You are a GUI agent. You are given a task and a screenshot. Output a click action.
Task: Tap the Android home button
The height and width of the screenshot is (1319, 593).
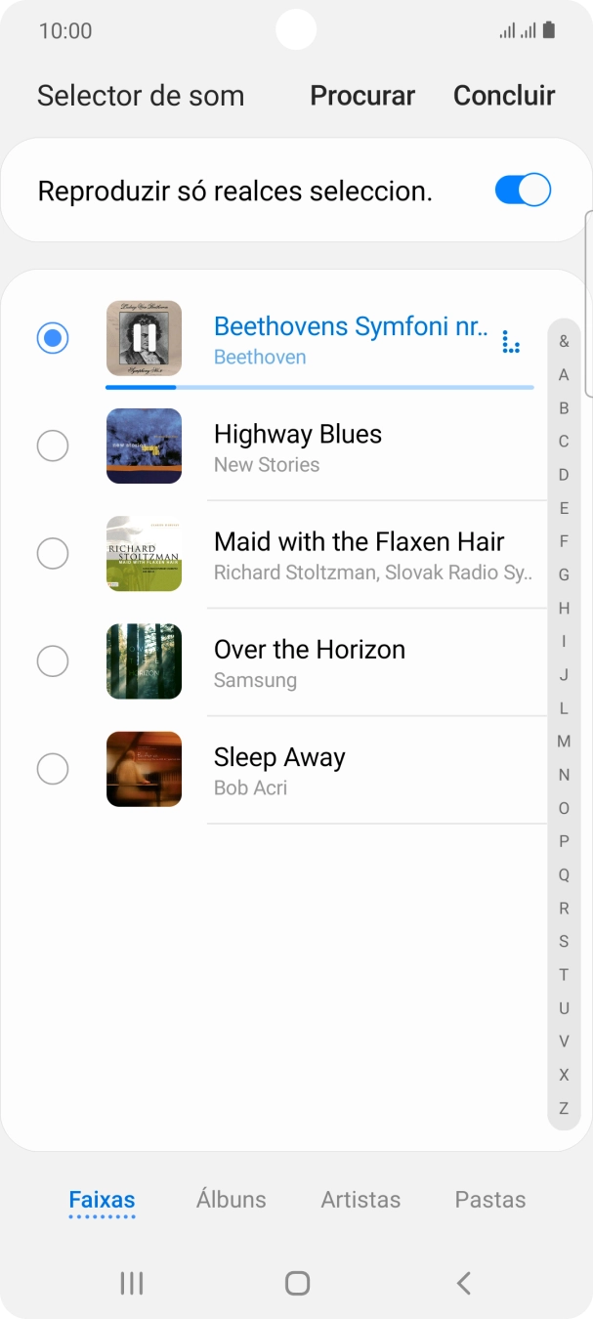pos(297,1283)
